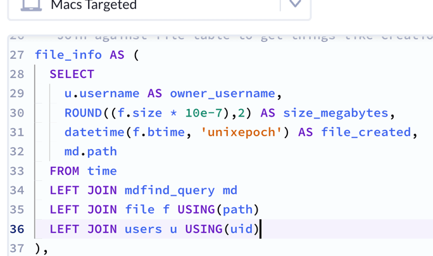The width and height of the screenshot is (433, 256).
Task: Click line number 30 in the gutter
Action: pos(16,113)
